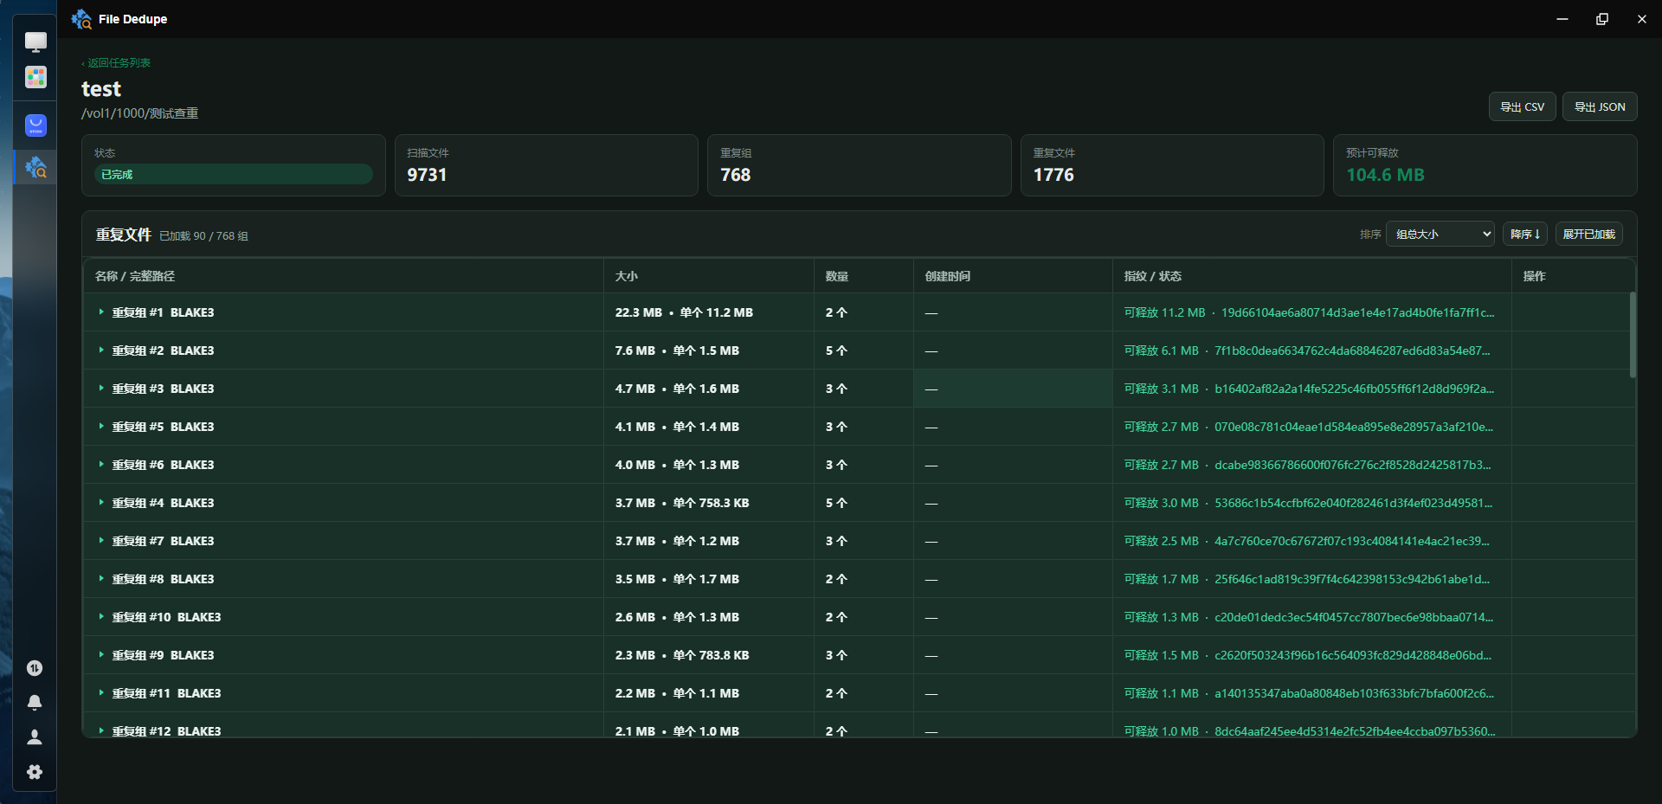Click the 已完成 status progress bar
This screenshot has width=1662, height=804.
tap(234, 174)
